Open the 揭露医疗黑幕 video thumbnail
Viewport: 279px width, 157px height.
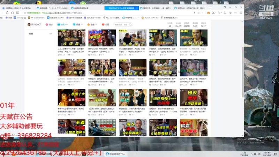(194, 127)
